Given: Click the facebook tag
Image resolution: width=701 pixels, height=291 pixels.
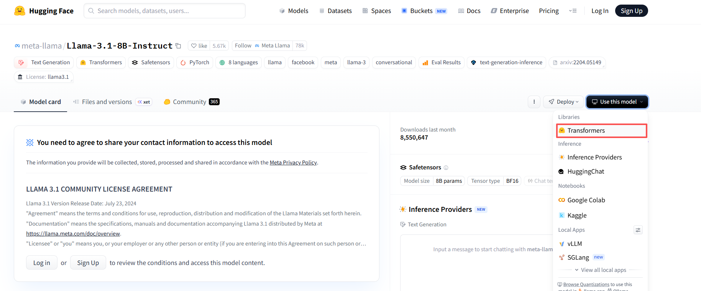Looking at the screenshot, I should [x=303, y=62].
